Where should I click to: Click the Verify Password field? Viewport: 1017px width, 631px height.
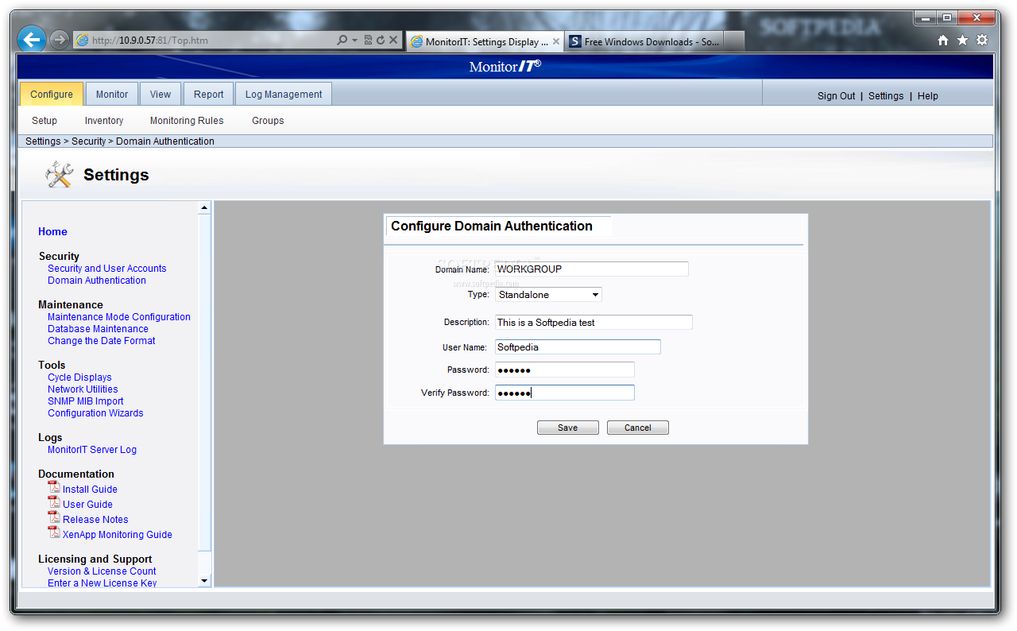tap(565, 393)
